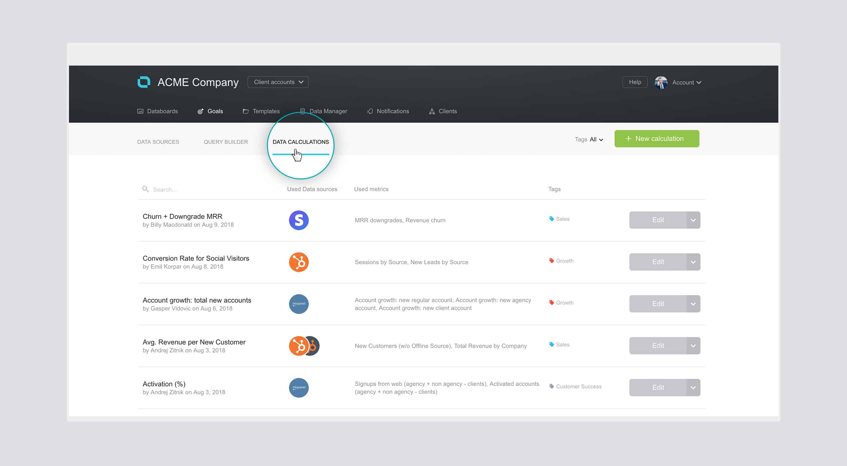
Task: Edit Avg. Revenue per New Customer
Action: 657,346
